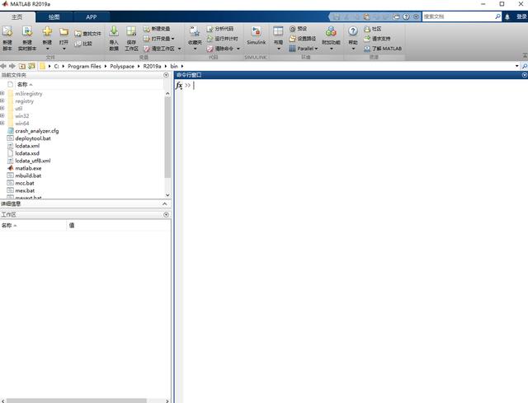
Task: Click the quick access help icon
Action: (x=406, y=16)
